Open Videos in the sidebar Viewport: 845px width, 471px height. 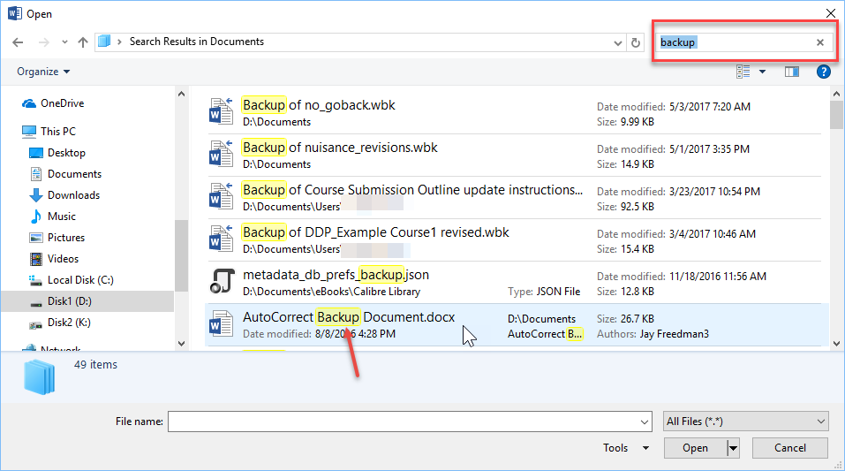[63, 258]
